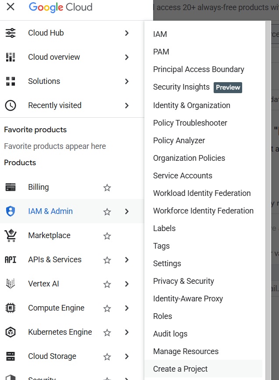The width and height of the screenshot is (279, 380).
Task: Open Service Accounts from the submenu
Action: (x=182, y=176)
